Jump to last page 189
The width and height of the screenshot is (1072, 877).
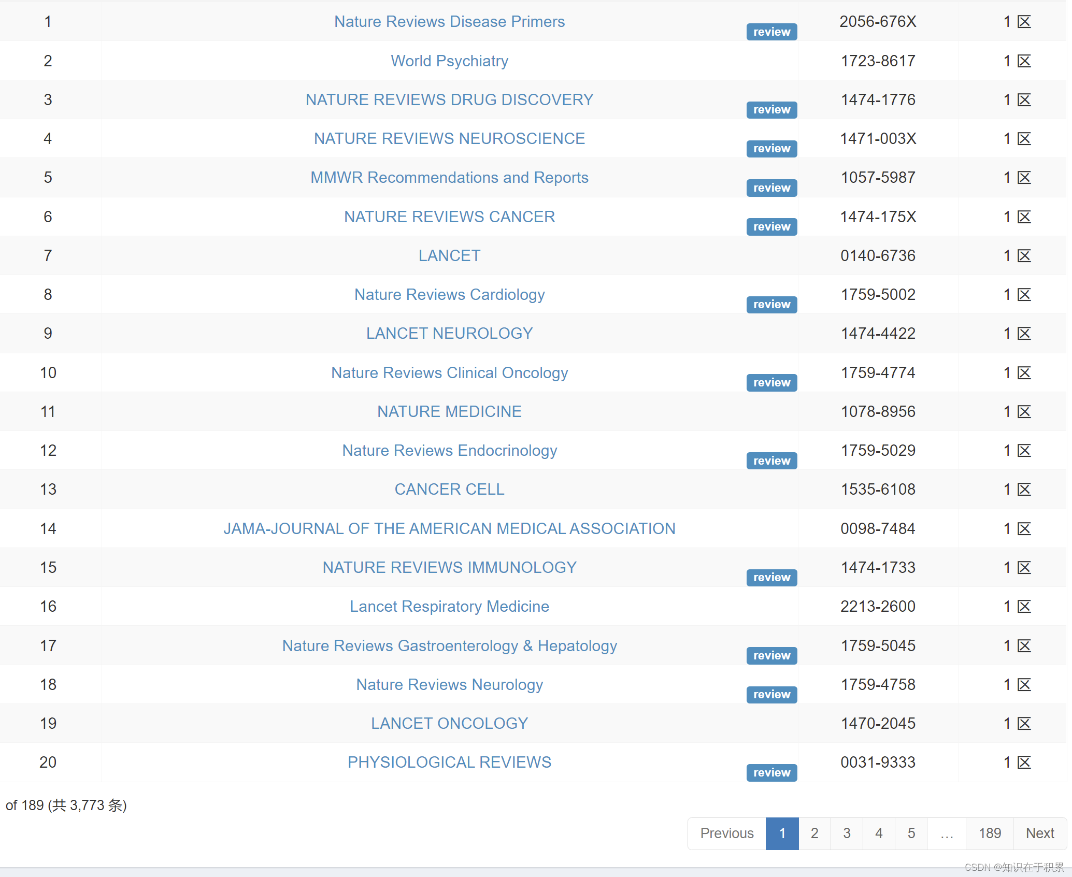pyautogui.click(x=989, y=833)
